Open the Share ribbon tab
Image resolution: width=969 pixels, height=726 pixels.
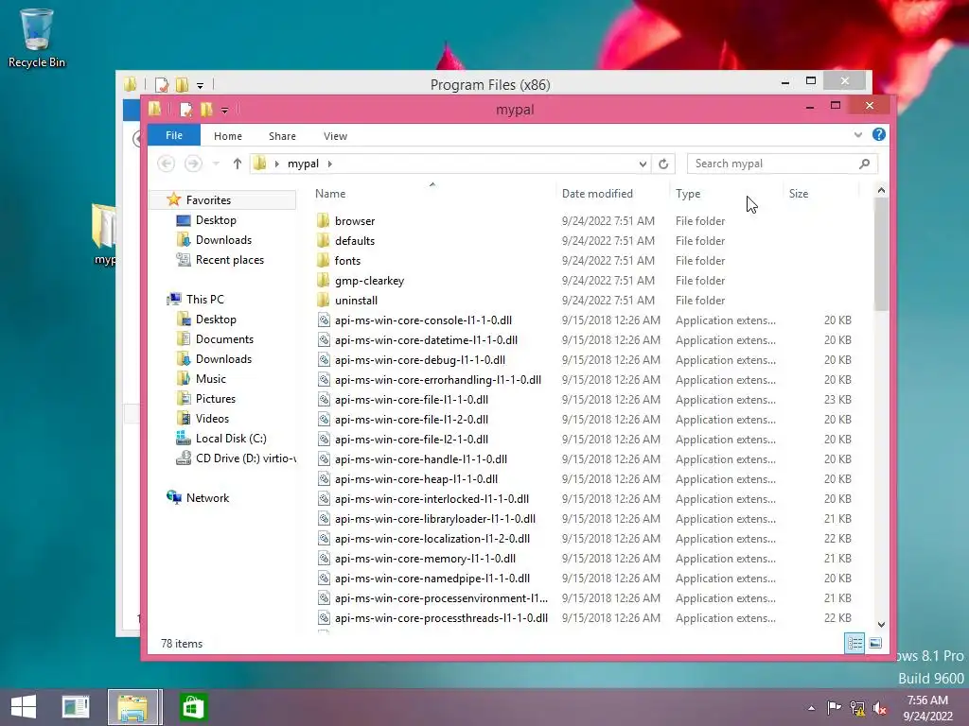click(x=282, y=136)
